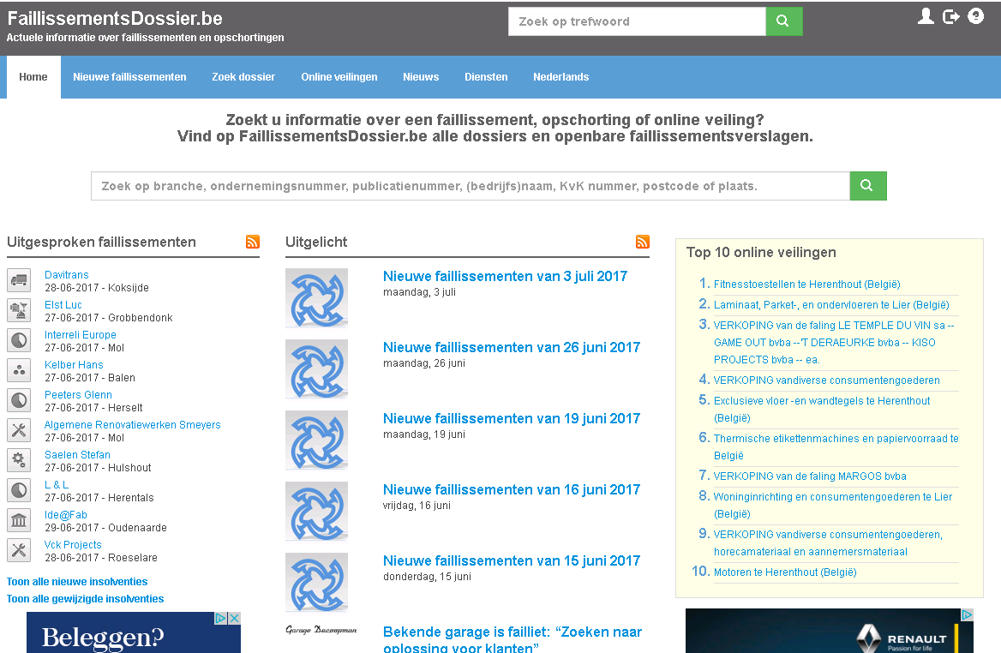This screenshot has height=653, width=1001.
Task: Open the Saelen Stefan dossier link
Action: 77,455
